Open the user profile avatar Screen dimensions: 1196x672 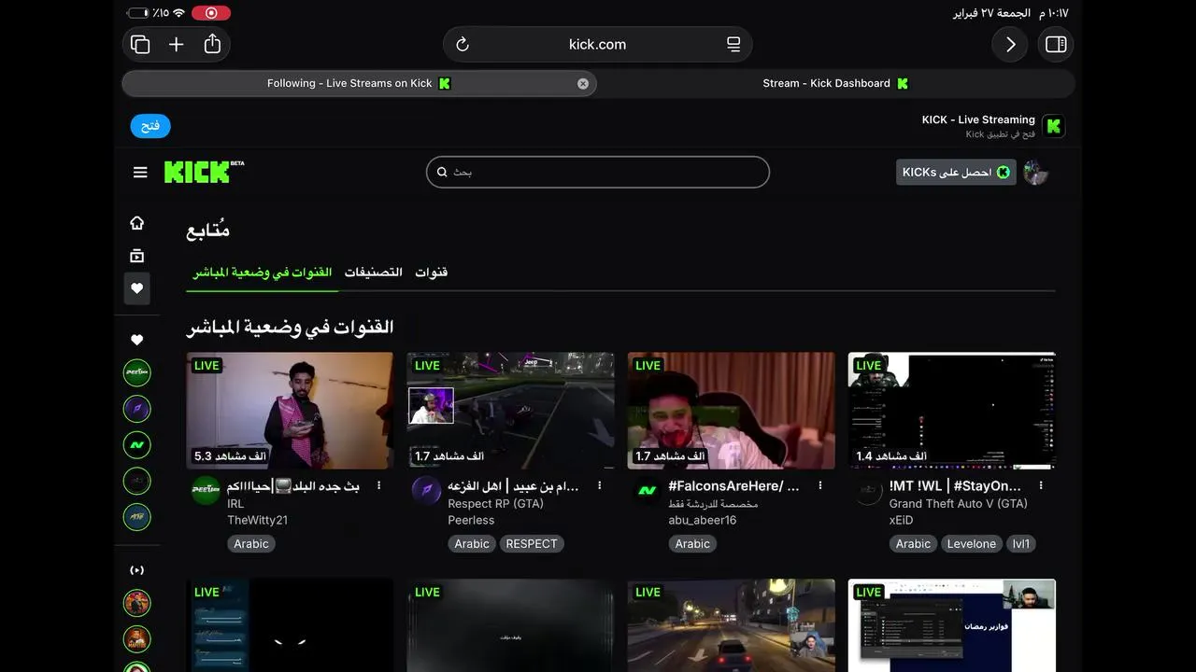(x=1035, y=172)
